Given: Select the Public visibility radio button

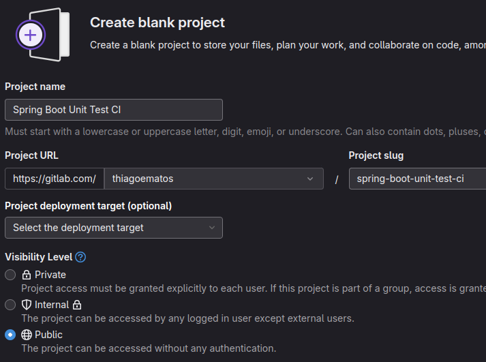Looking at the screenshot, I should click(x=10, y=335).
